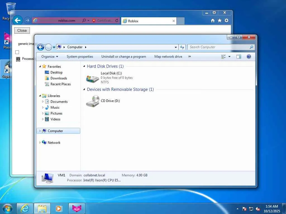Expand the Music library
The height and width of the screenshot is (214, 286).
pos(43,107)
